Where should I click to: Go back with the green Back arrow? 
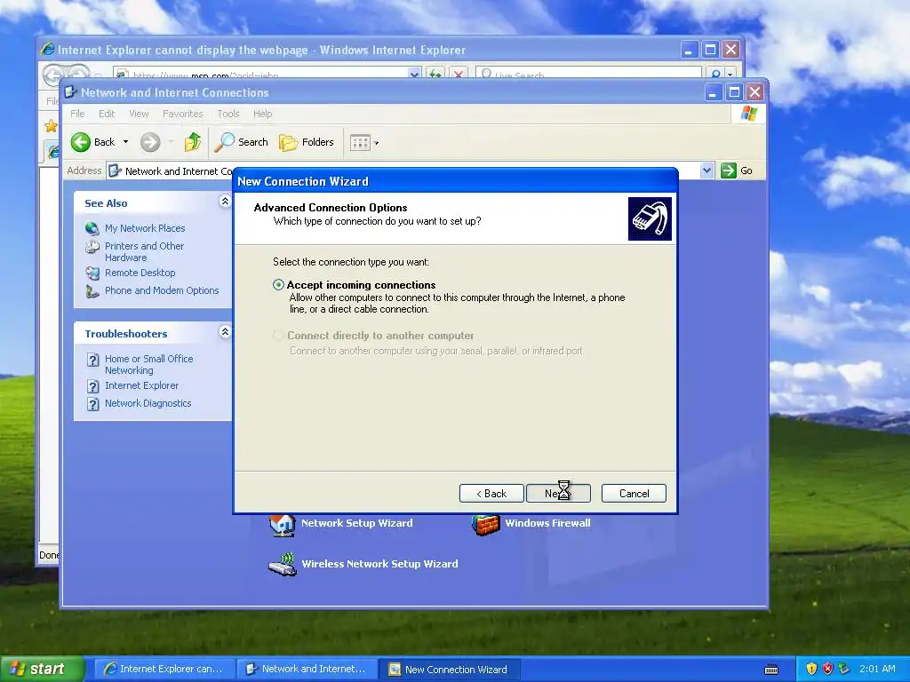click(81, 142)
